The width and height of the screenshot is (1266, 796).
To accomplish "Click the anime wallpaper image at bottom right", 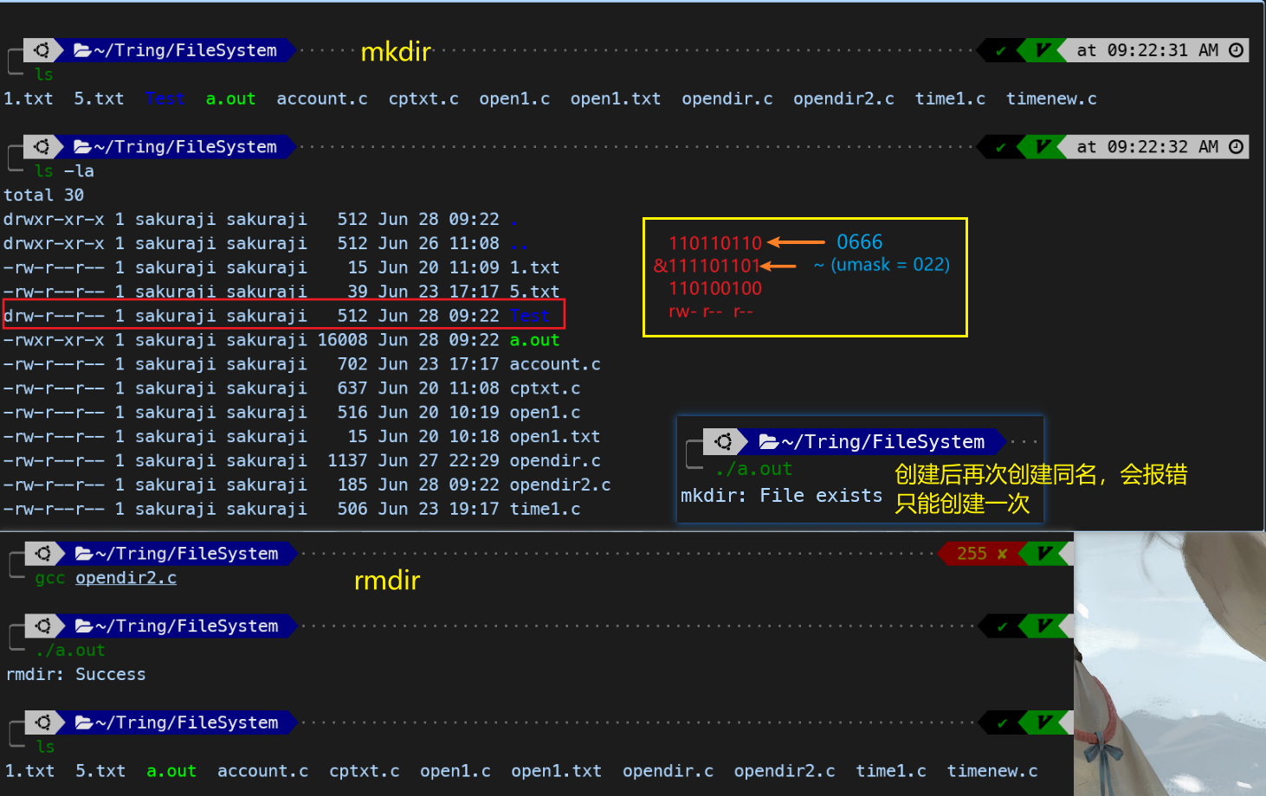I will (x=1169, y=664).
